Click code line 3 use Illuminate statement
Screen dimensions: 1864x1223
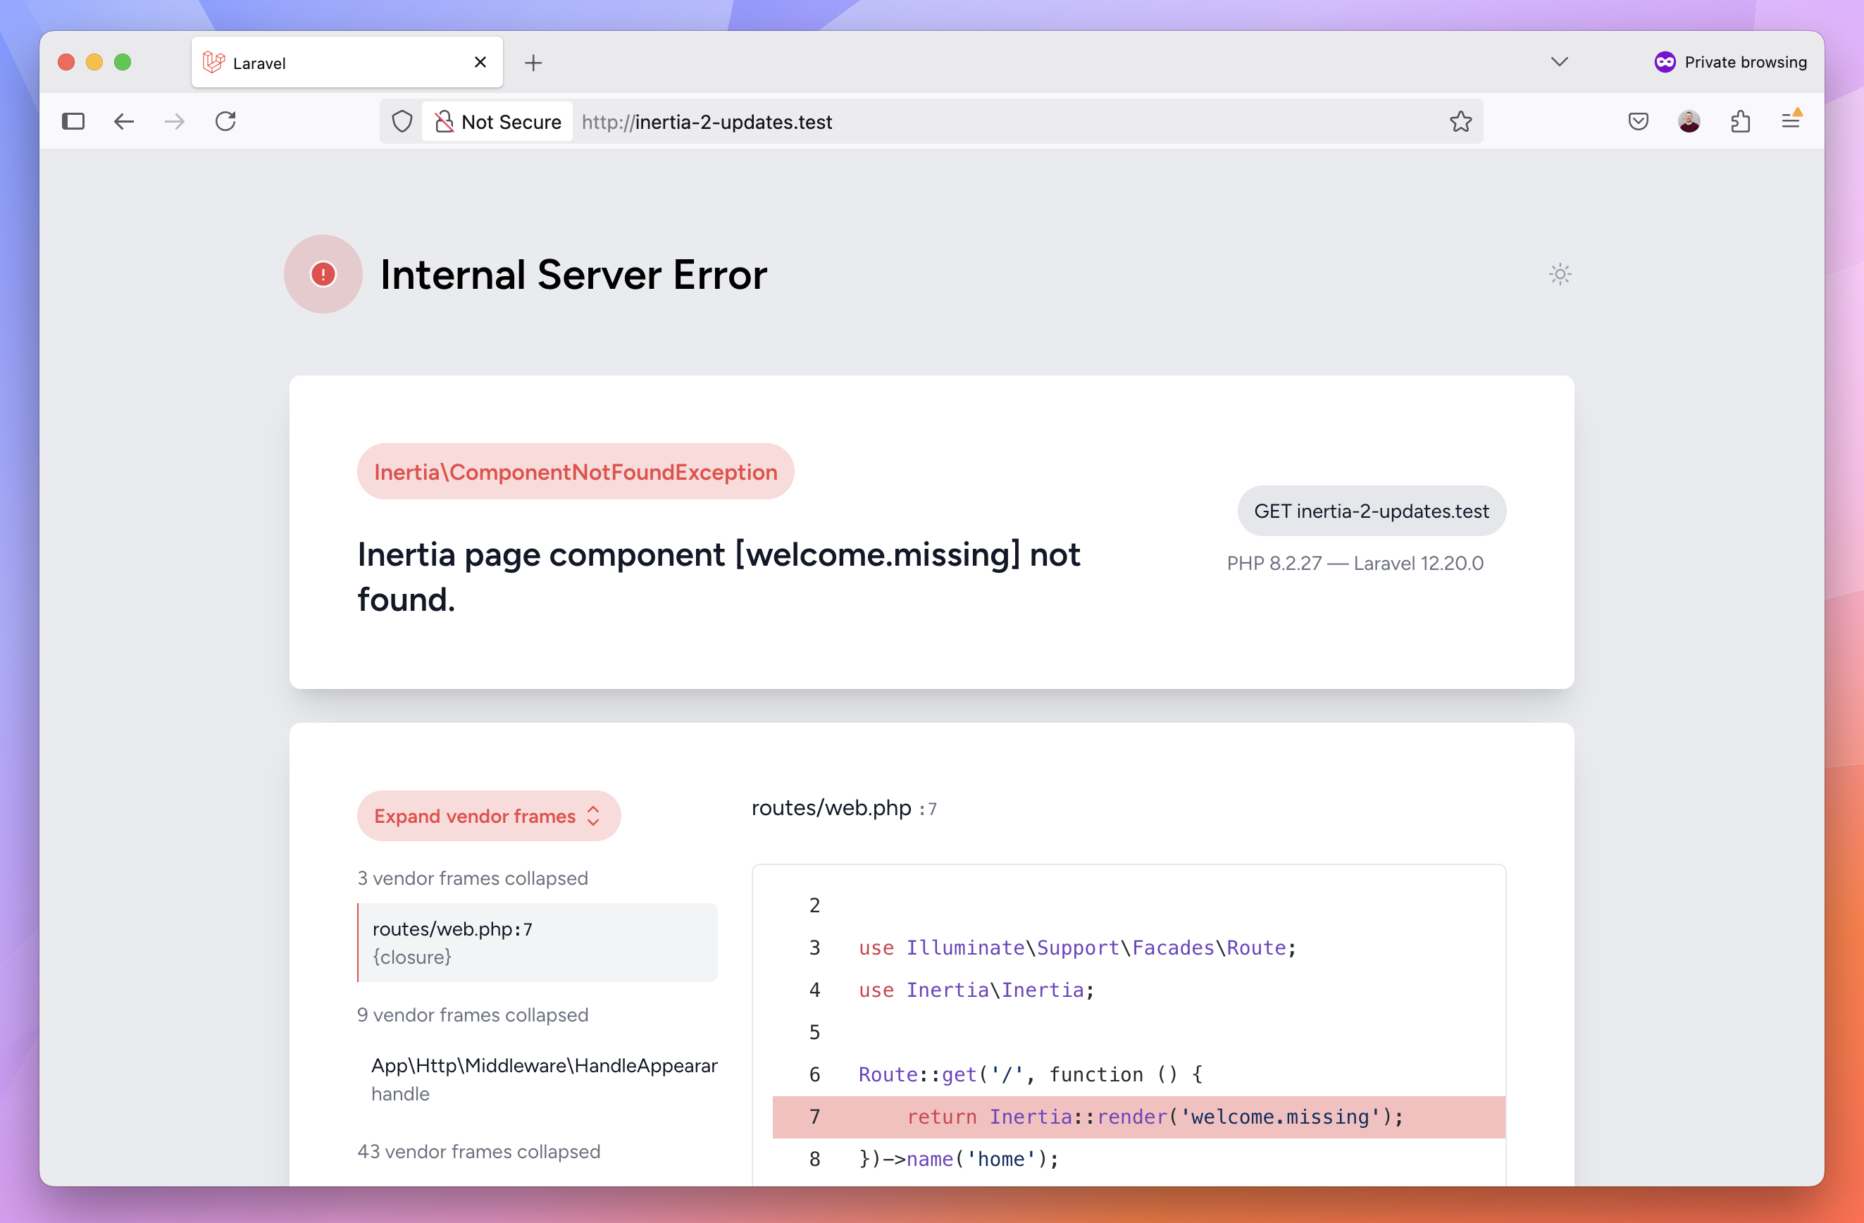coord(1077,948)
